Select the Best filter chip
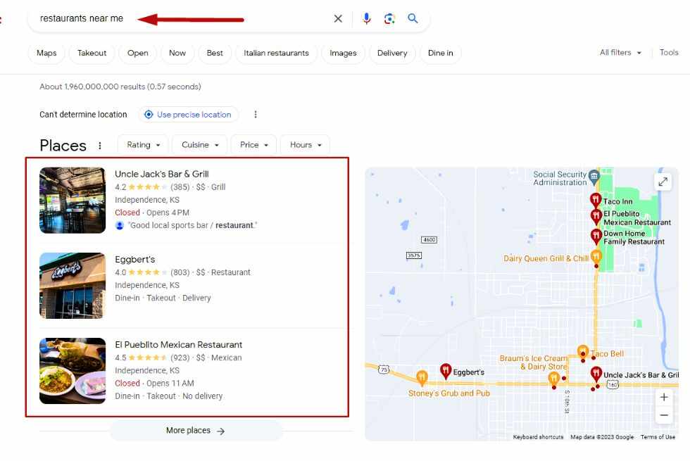 (x=215, y=53)
